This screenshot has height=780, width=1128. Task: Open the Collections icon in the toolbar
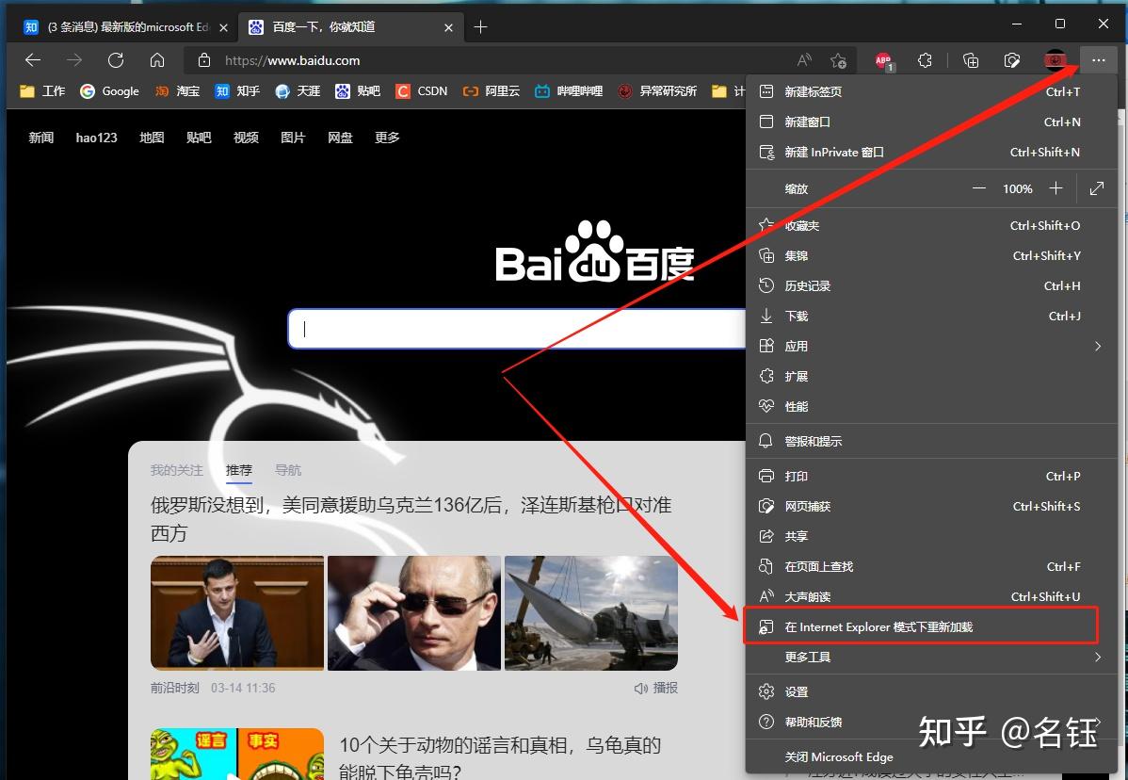971,60
